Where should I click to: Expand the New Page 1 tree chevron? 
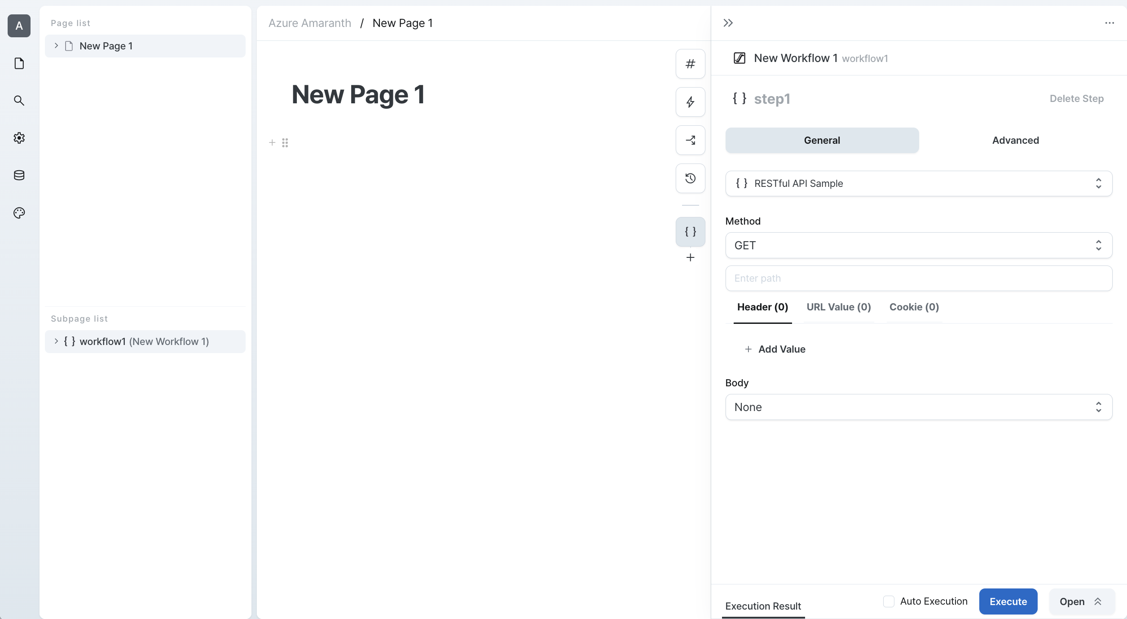[x=56, y=46]
